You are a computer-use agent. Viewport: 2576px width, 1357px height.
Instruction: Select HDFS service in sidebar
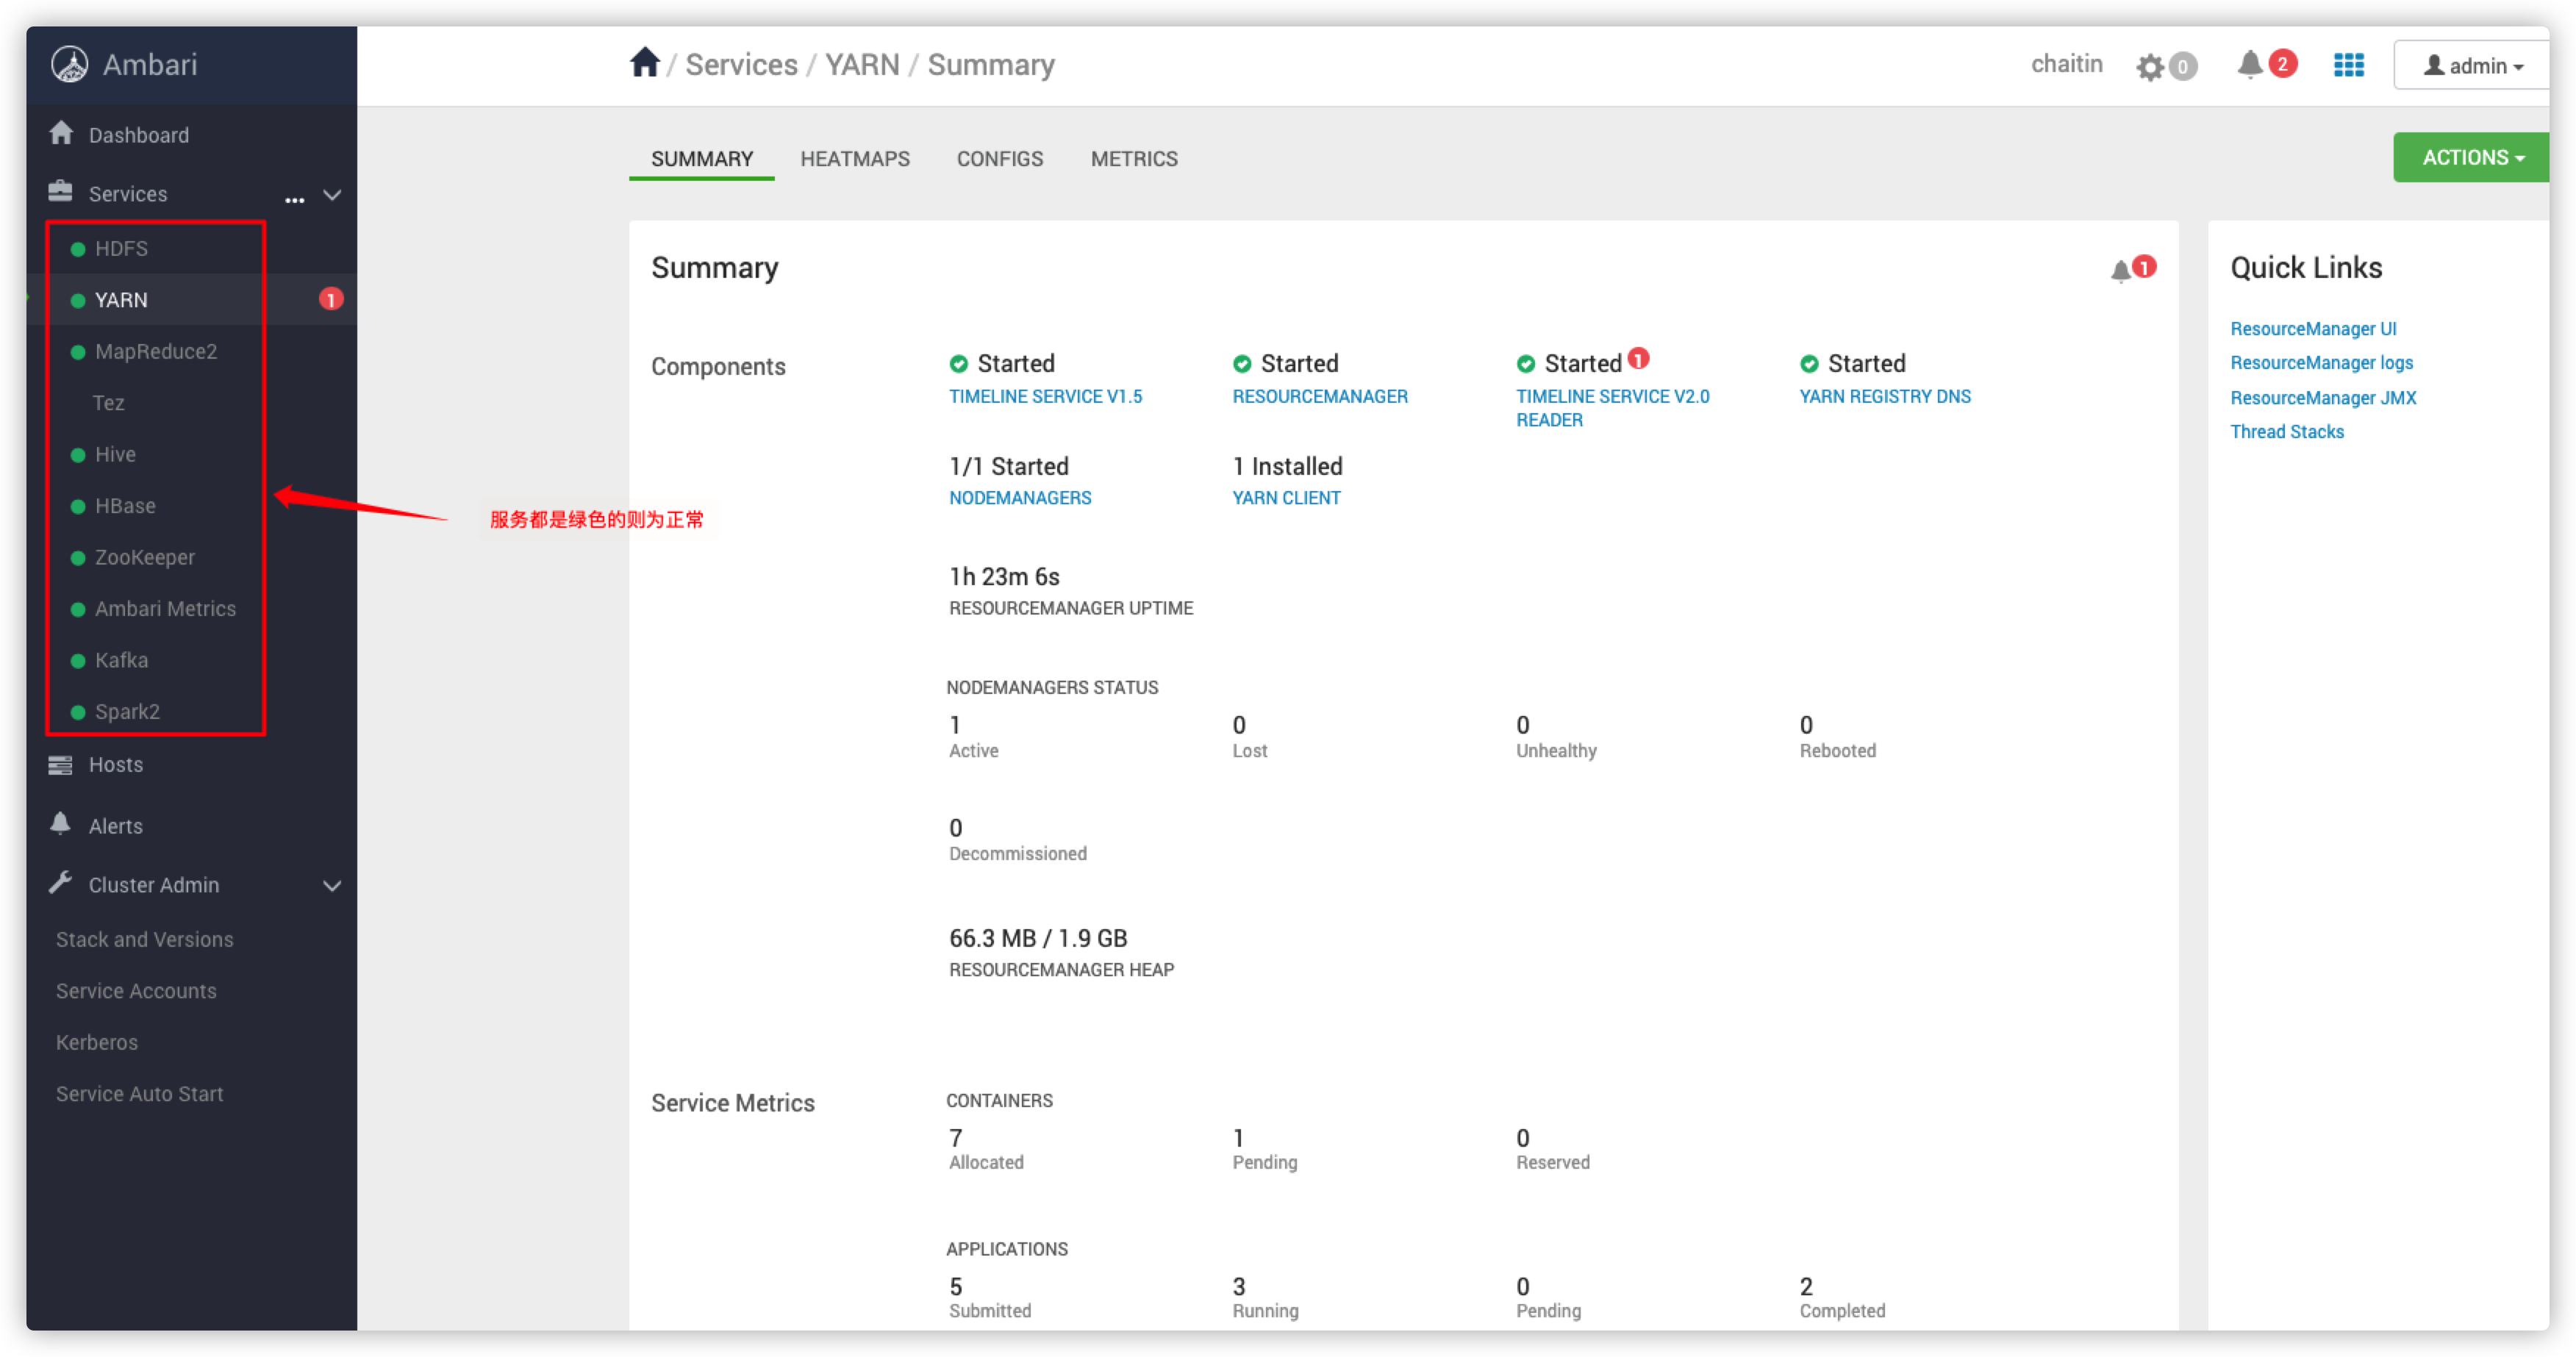click(121, 248)
